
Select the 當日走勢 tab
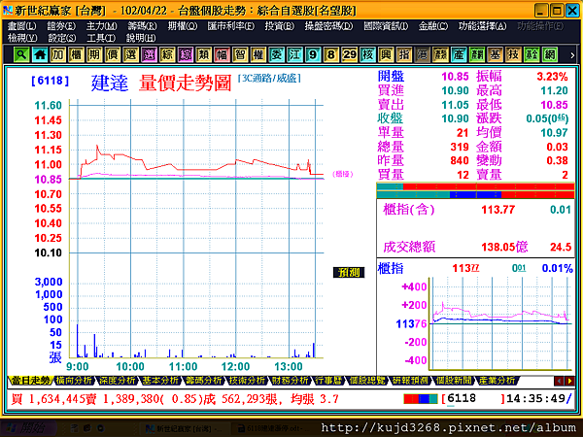[x=30, y=381]
